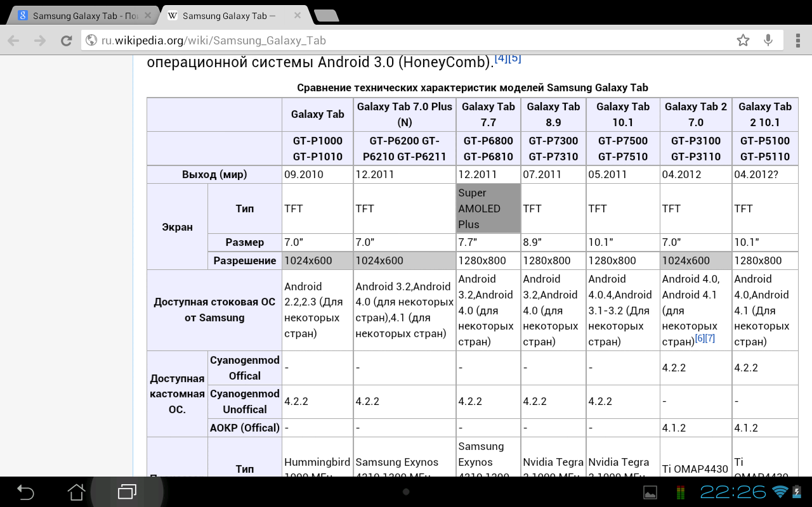Open footnote reference [5]
The width and height of the screenshot is (812, 507).
click(x=514, y=58)
